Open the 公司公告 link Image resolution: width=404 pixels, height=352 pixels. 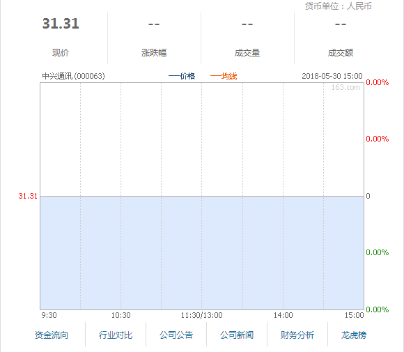(x=176, y=335)
